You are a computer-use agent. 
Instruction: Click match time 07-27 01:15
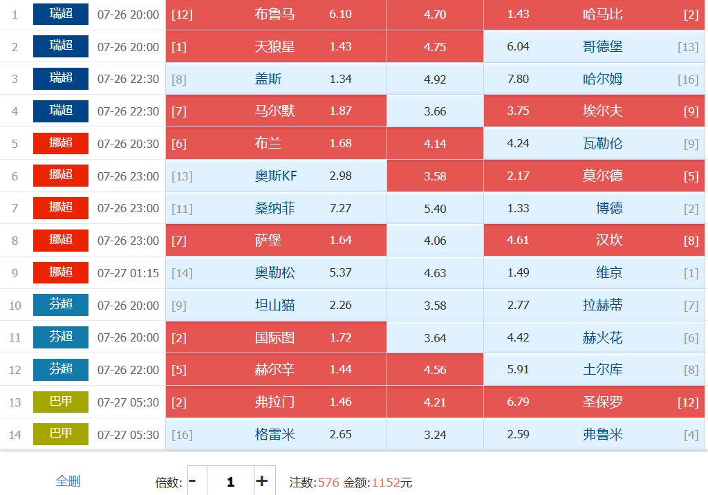click(x=128, y=273)
